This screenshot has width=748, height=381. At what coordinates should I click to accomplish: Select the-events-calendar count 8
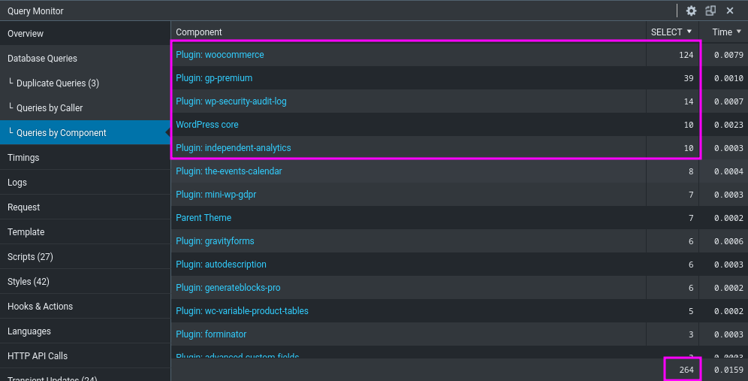pyautogui.click(x=691, y=171)
